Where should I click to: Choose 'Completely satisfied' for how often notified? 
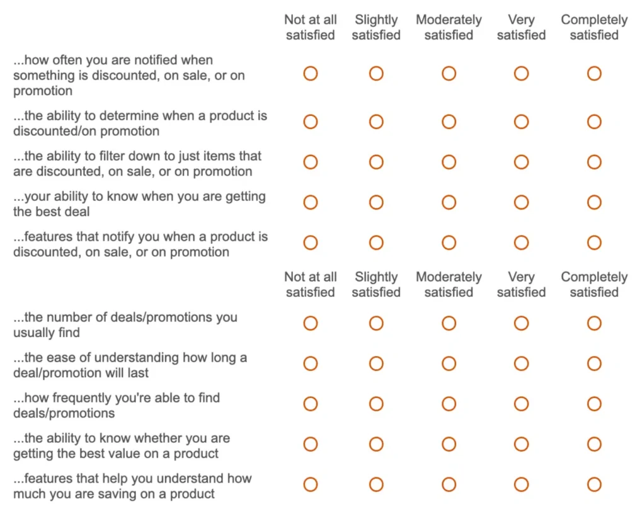594,74
